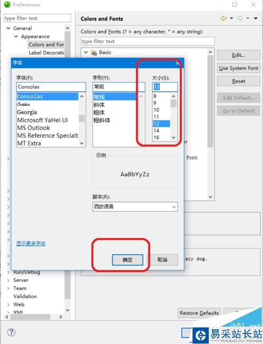
Task: Open the forward history dropdown arrow
Action: (248, 18)
